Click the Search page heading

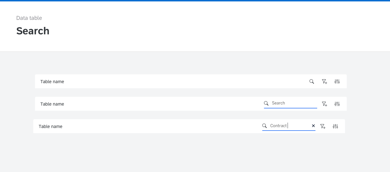point(33,31)
